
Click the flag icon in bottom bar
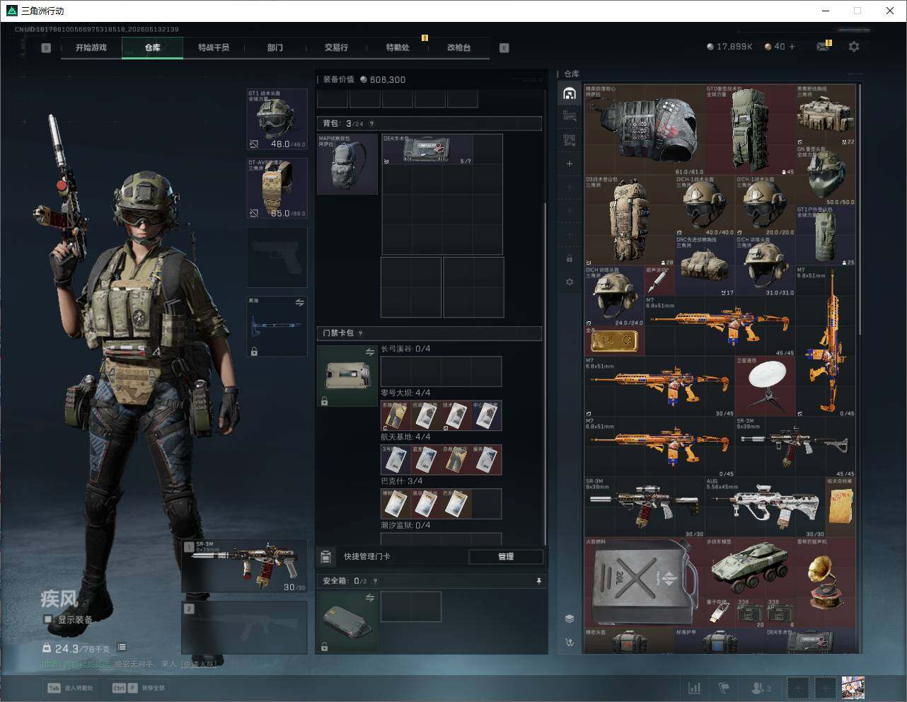coord(724,688)
